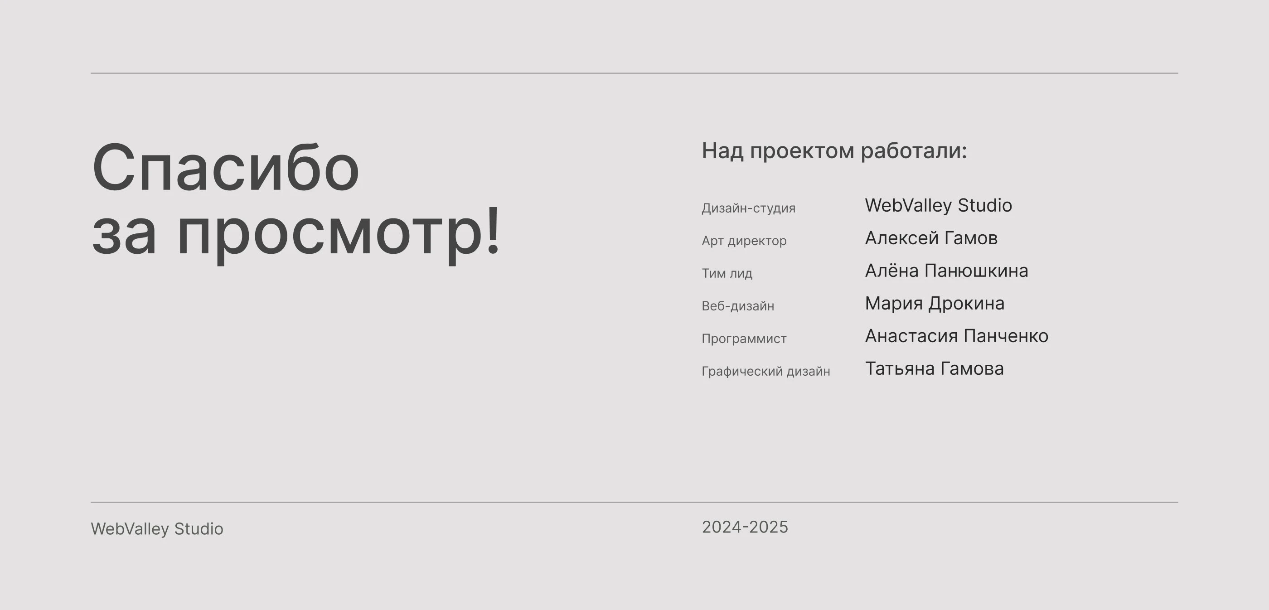The height and width of the screenshot is (610, 1269).
Task: Select the name Мария Дрокина
Action: 935,303
